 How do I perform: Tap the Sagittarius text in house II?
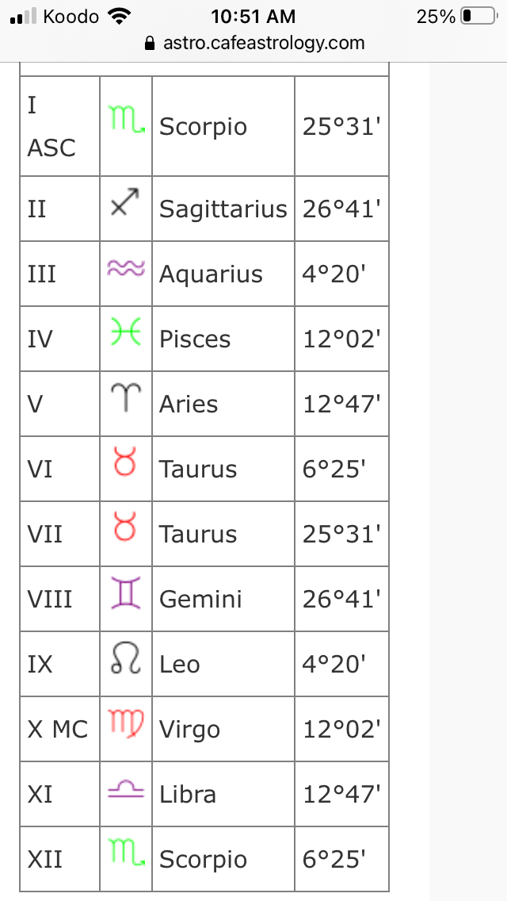click(x=223, y=209)
